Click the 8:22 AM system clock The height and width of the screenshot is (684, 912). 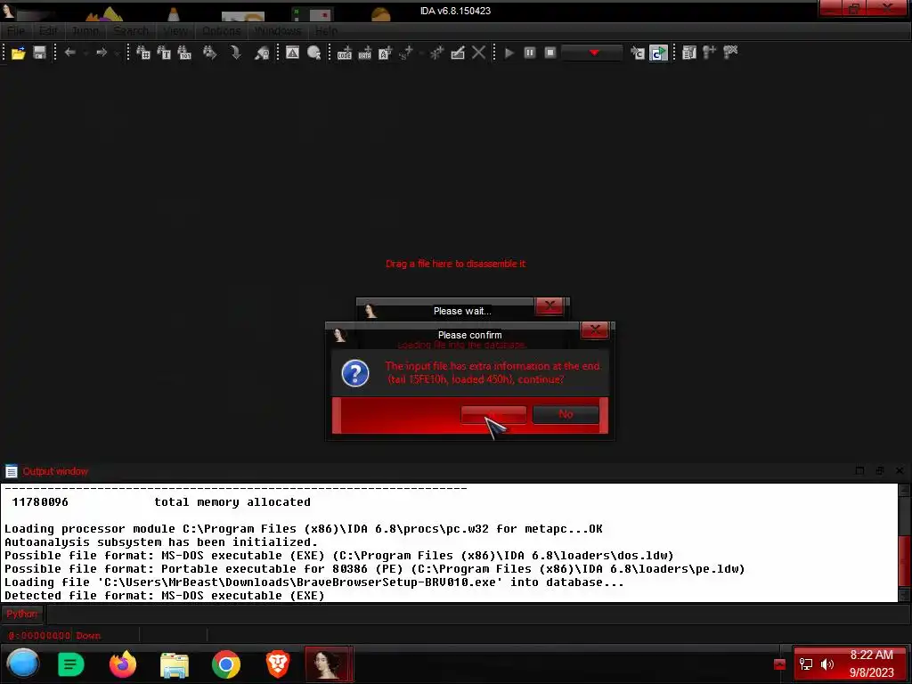871,655
